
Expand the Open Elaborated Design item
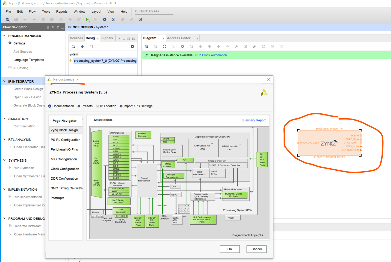tap(10, 147)
